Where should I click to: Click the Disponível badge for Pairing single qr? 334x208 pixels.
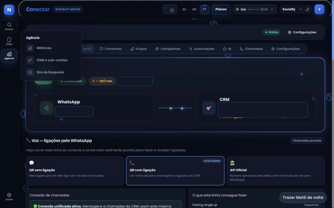click(311, 205)
